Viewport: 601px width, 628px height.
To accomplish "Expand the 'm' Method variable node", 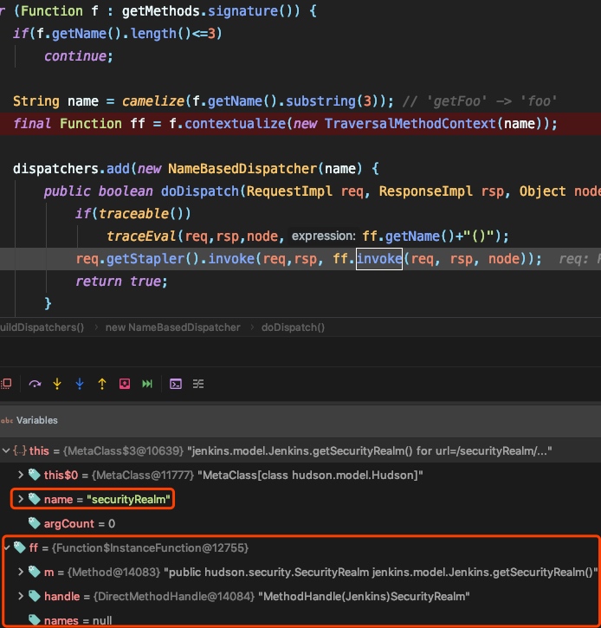I will point(21,572).
